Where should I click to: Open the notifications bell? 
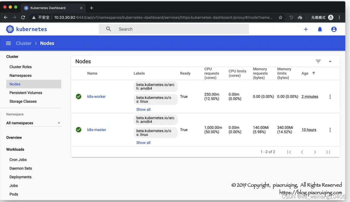coord(320,29)
